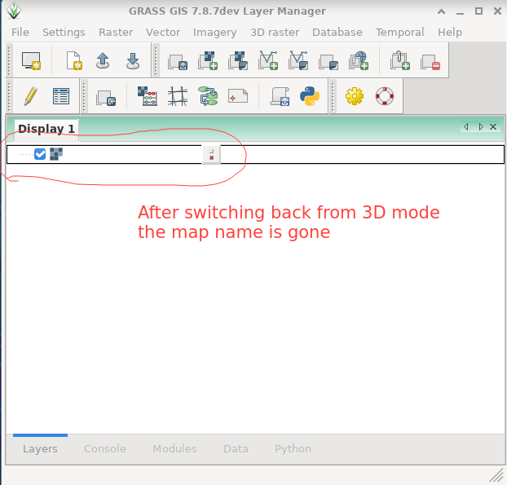Open raster map calculator
507x485 pixels.
tap(148, 96)
